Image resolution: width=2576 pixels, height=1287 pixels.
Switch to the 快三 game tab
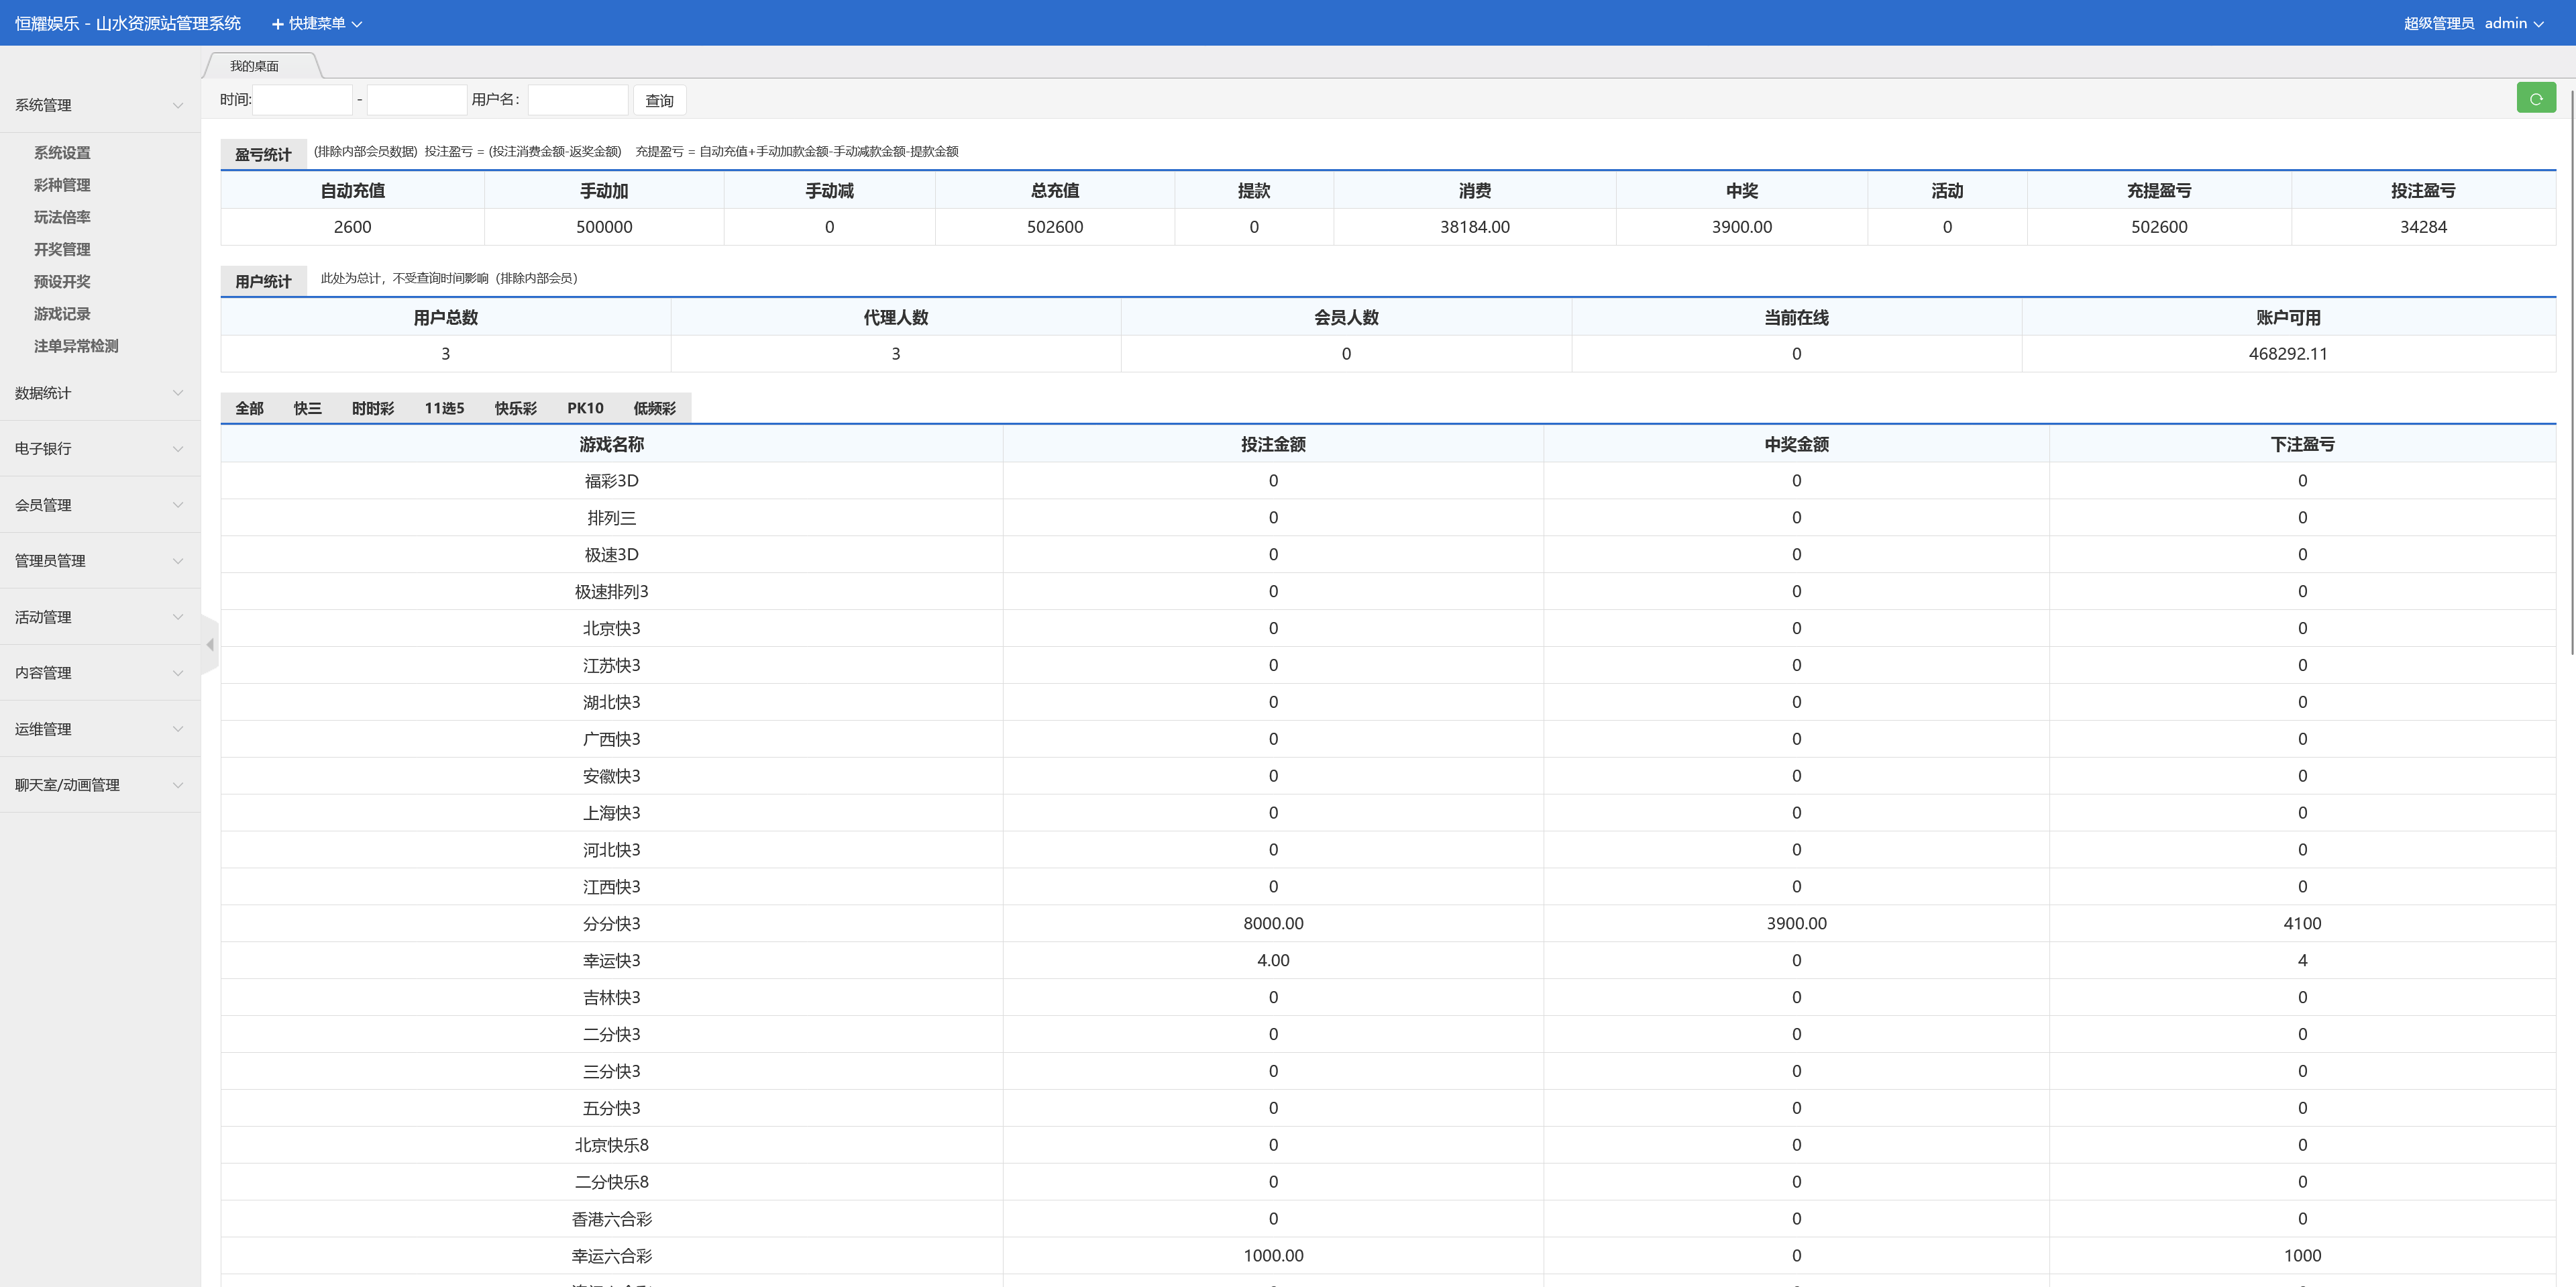click(307, 408)
